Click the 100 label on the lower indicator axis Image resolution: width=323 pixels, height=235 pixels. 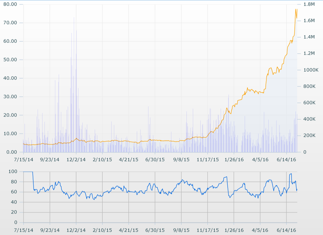(13, 172)
